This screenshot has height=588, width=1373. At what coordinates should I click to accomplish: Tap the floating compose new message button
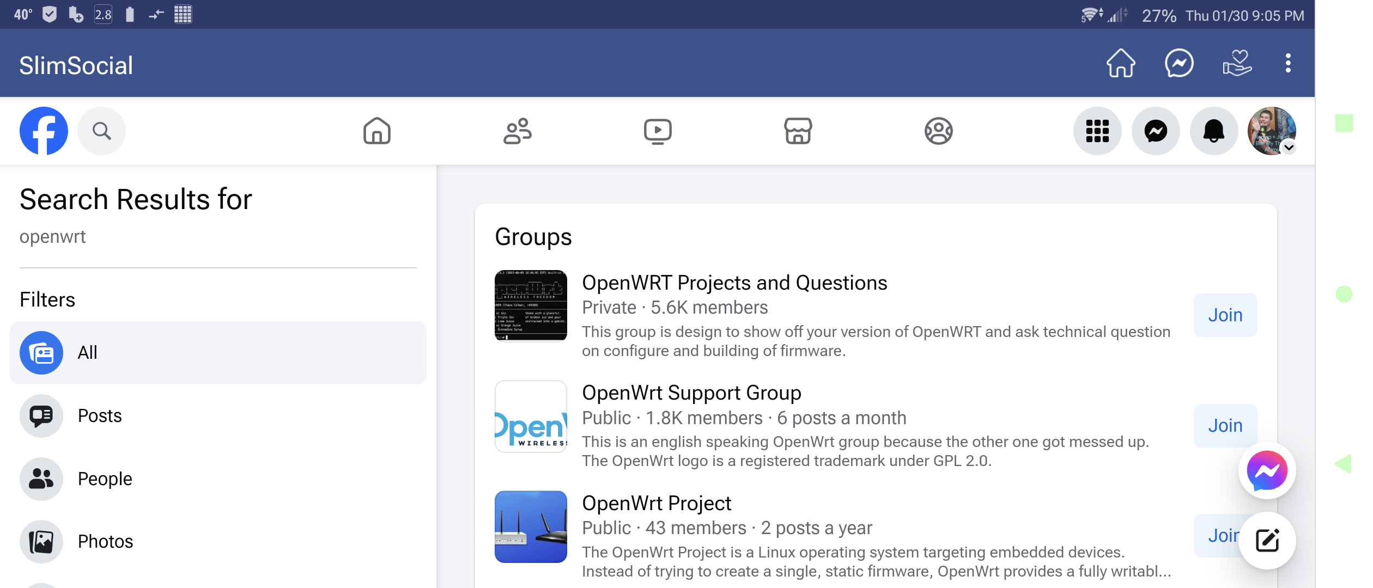(1267, 541)
